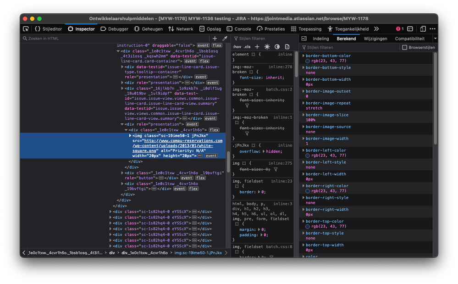This screenshot has width=458, height=284.
Task: Open the Wijzigingen sidebar tab
Action: click(375, 39)
